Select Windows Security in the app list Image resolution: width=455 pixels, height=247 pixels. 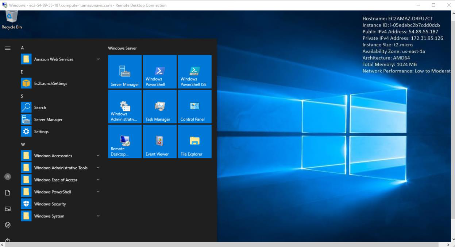(x=50, y=204)
